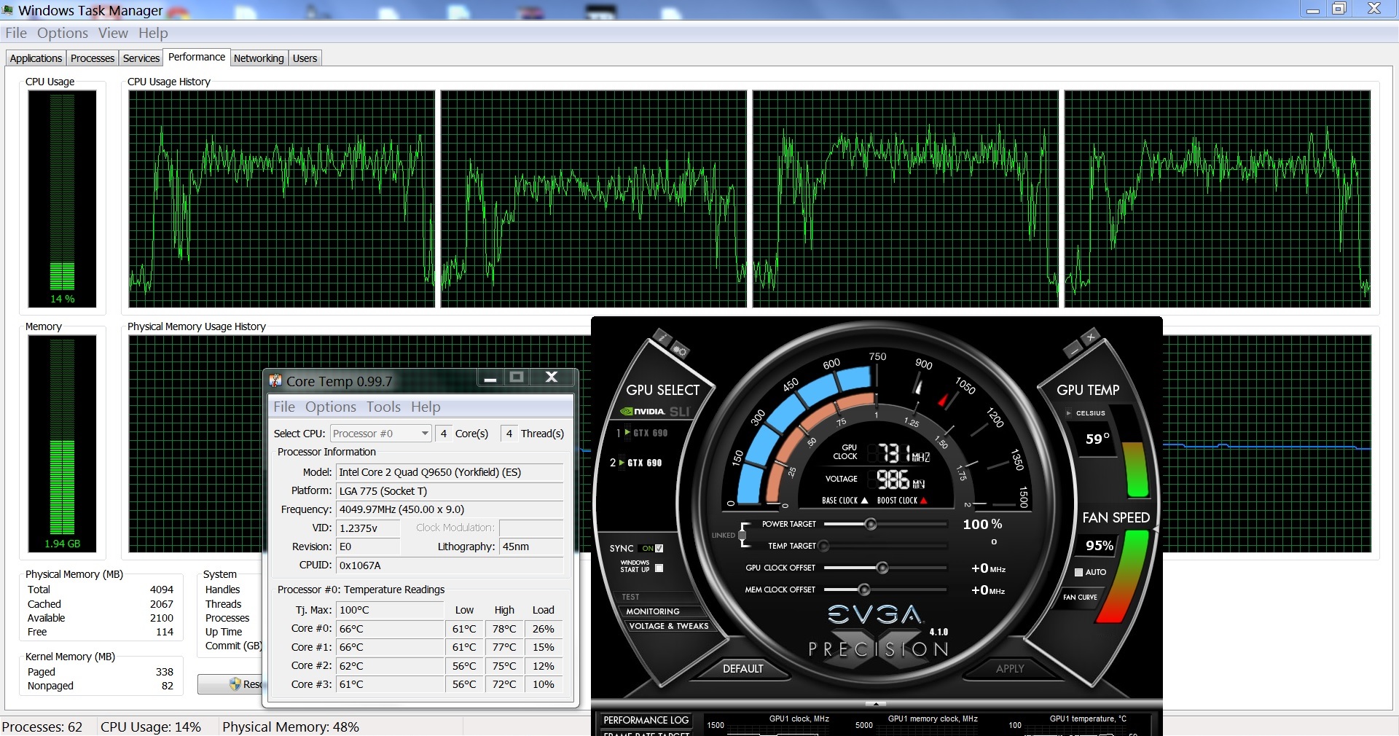The height and width of the screenshot is (736, 1399).
Task: Open the Options menu in Core Temp
Action: coord(331,407)
